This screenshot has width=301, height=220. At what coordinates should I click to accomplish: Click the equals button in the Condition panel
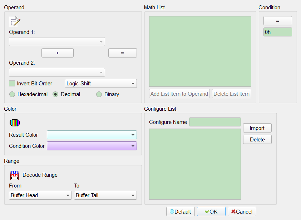[278, 21]
